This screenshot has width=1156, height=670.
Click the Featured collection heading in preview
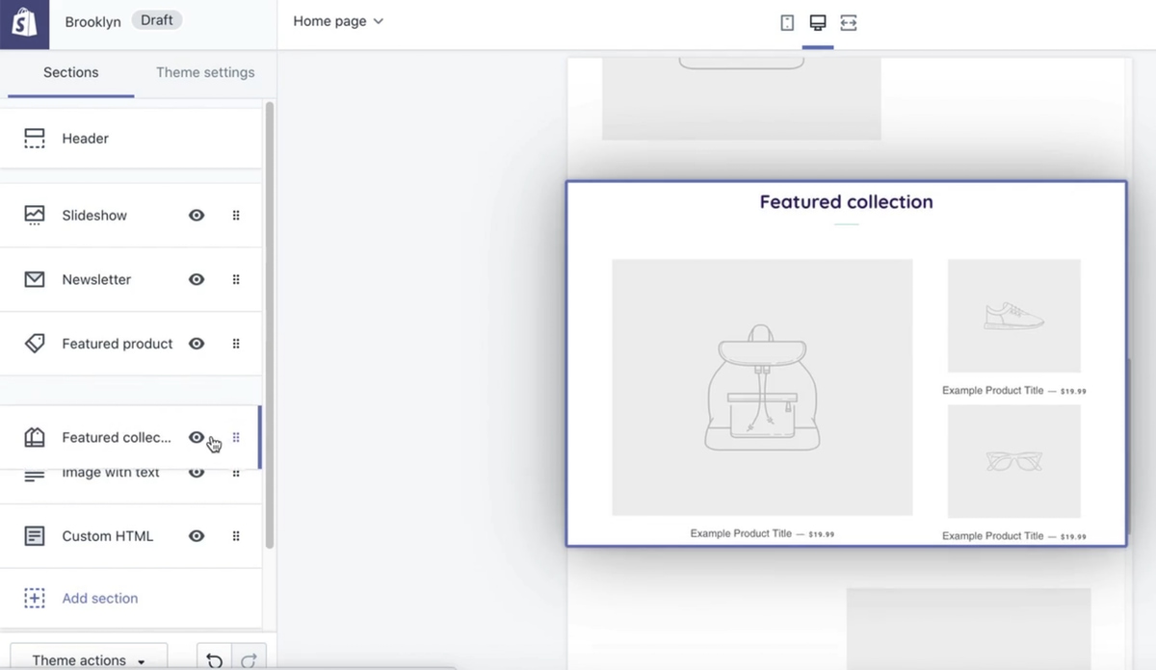[x=846, y=202]
